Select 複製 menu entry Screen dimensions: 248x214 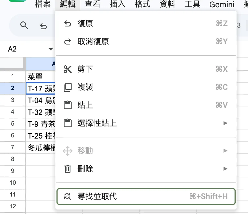pos(146,87)
